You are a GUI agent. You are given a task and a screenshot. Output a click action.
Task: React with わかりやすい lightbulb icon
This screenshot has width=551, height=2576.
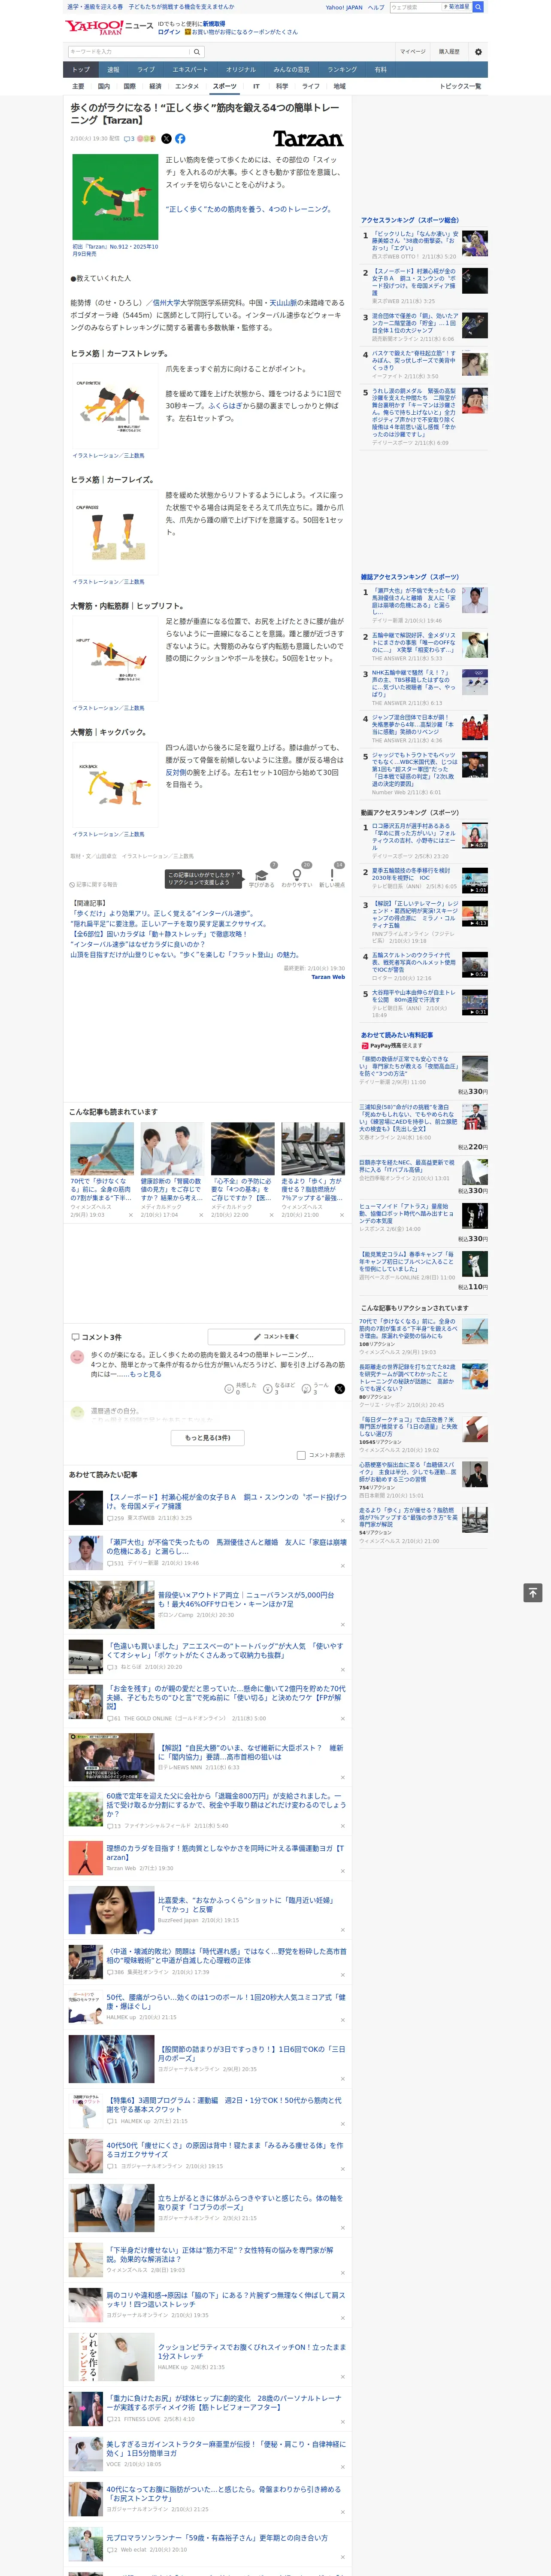coord(296,874)
